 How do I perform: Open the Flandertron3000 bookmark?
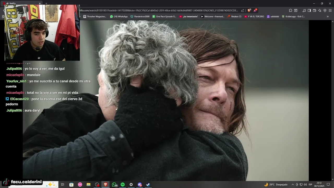pos(140,16)
